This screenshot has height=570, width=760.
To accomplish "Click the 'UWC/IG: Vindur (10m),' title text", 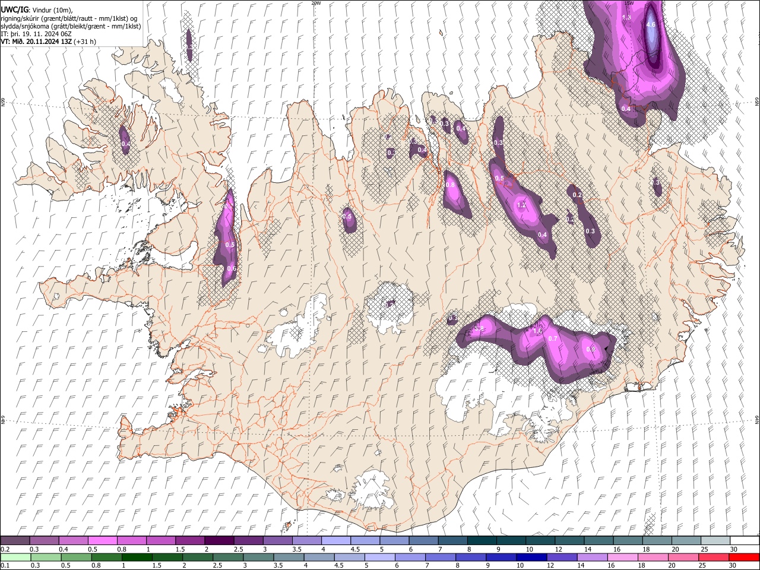I will pyautogui.click(x=37, y=10).
